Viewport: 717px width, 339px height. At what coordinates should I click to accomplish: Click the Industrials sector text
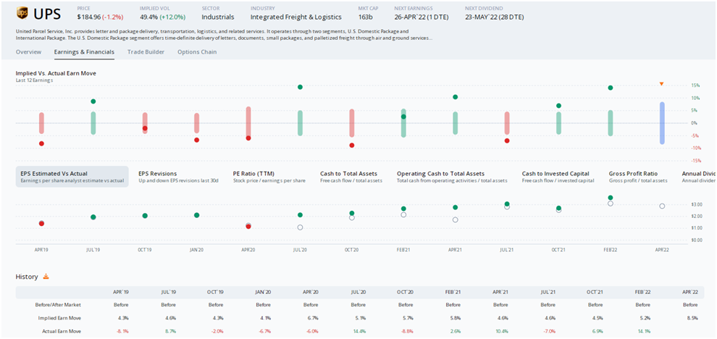coord(218,17)
